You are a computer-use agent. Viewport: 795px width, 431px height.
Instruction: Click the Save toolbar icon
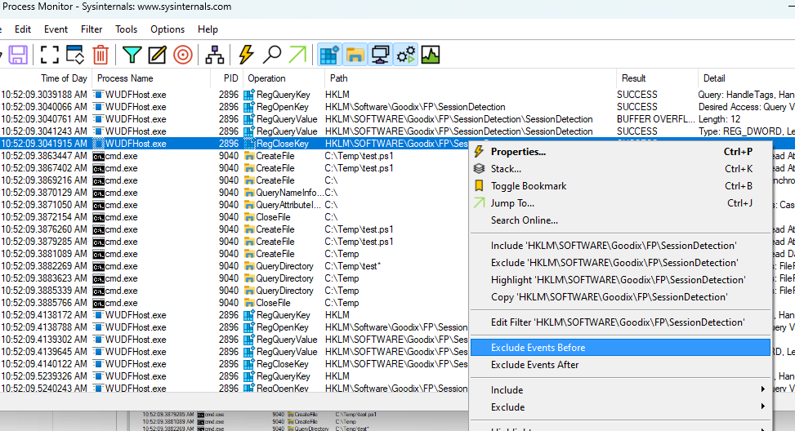(x=18, y=55)
